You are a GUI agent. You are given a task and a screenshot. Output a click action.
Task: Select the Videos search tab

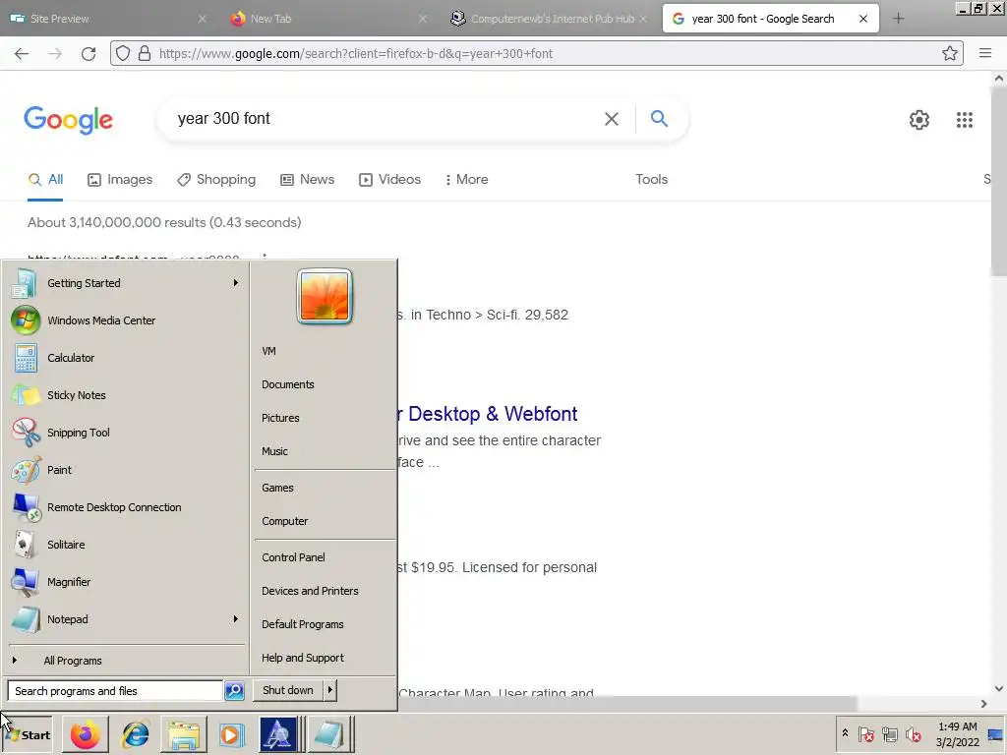tap(389, 180)
